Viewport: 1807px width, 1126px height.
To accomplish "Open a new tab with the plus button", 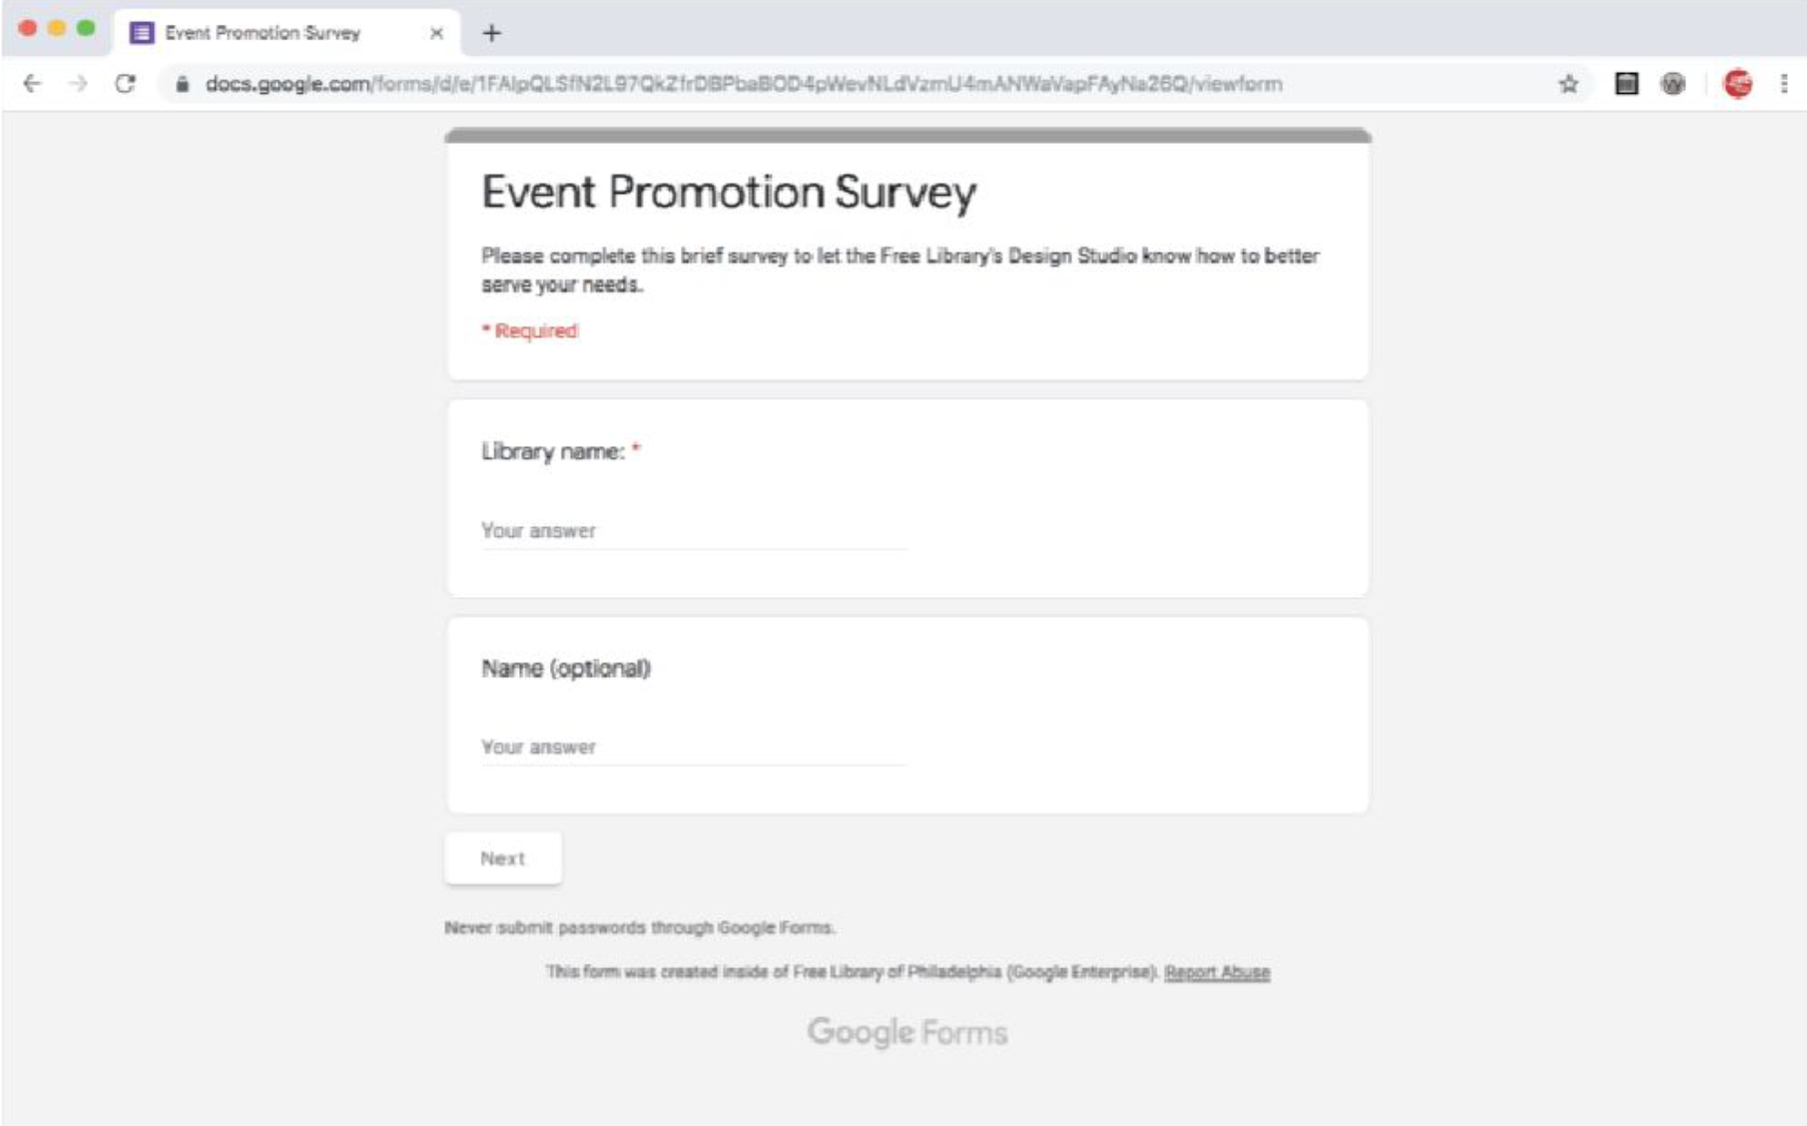I will click(x=491, y=33).
